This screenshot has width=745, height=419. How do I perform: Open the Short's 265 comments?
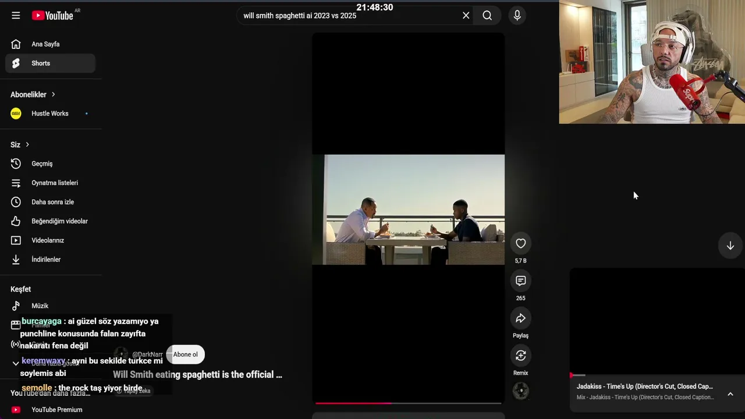pyautogui.click(x=520, y=281)
